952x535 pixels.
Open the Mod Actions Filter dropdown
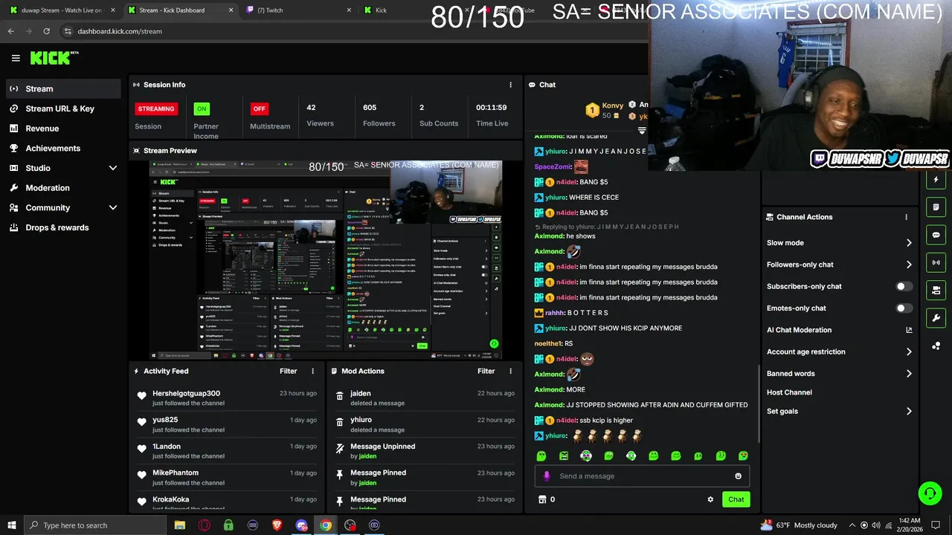click(486, 371)
